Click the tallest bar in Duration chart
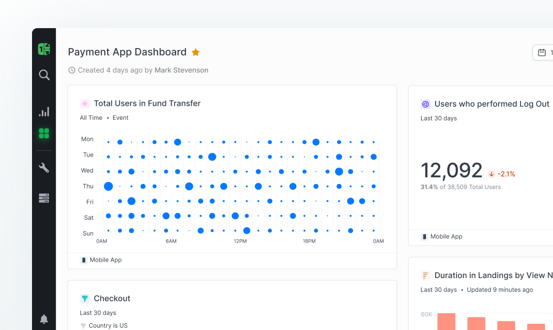The image size is (553, 330). pyautogui.click(x=446, y=322)
